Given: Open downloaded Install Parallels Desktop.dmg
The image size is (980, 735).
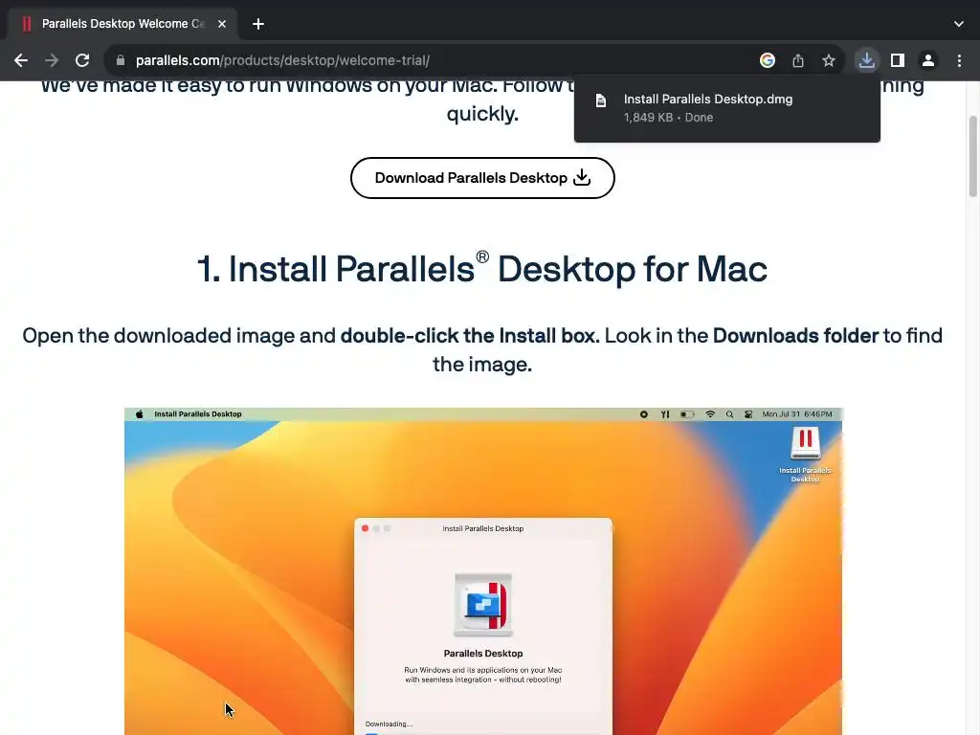Looking at the screenshot, I should pos(727,108).
